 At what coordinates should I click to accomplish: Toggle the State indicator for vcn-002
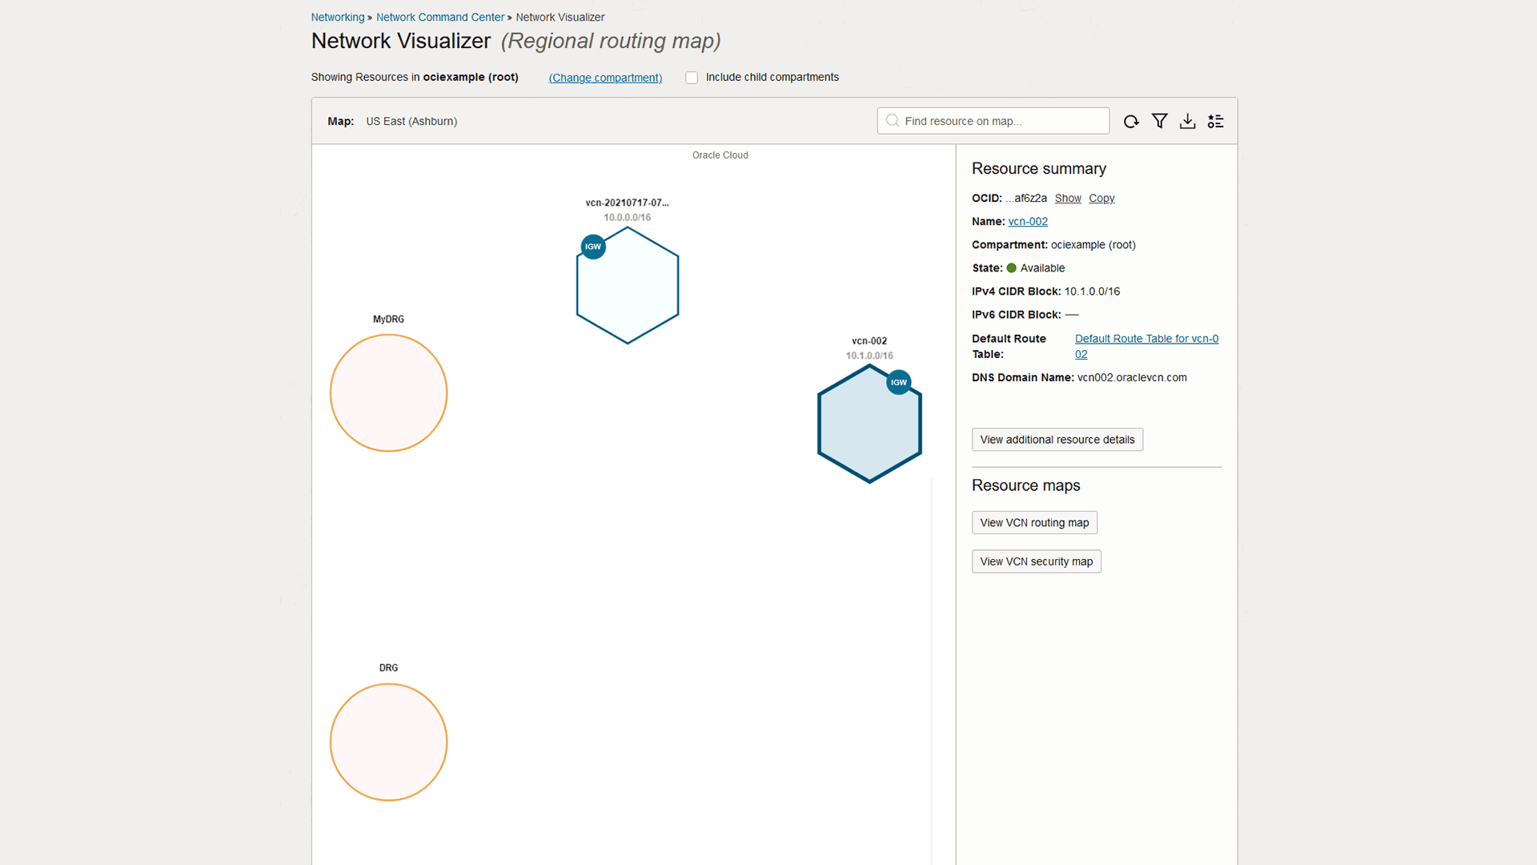click(x=1010, y=268)
